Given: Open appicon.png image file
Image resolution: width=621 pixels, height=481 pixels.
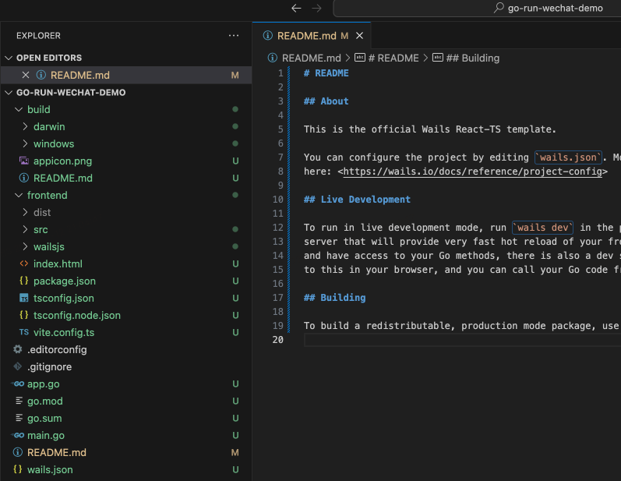Looking at the screenshot, I should pyautogui.click(x=62, y=161).
